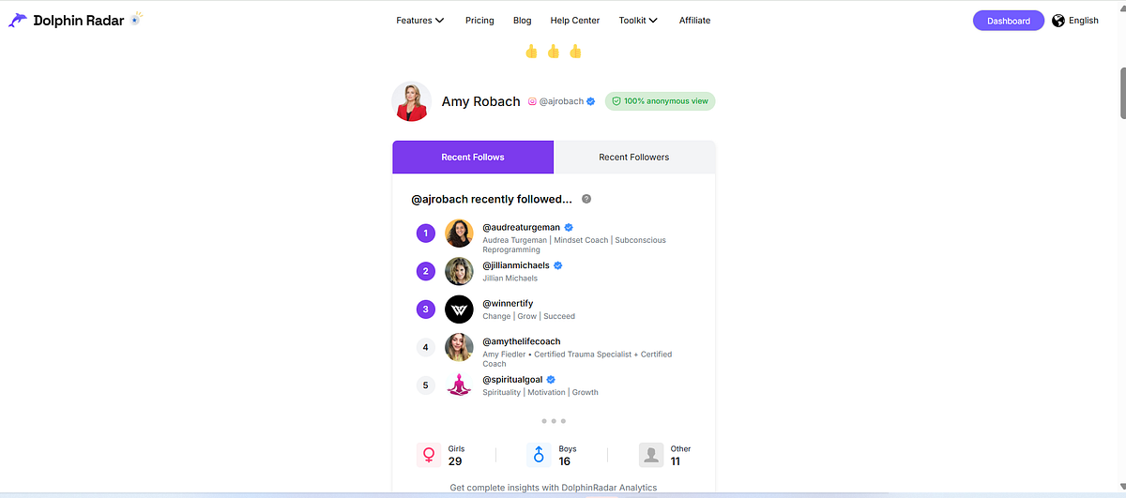
Task: Click the Instagram icon beside @ajrobach
Action: tap(532, 101)
